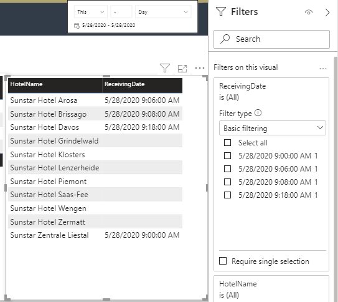Check the Select all checkbox
Image resolution: width=338 pixels, height=302 pixels.
coord(227,142)
